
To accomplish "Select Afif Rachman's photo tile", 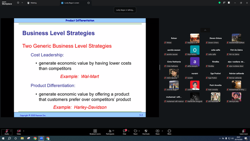I will click(x=216, y=97).
